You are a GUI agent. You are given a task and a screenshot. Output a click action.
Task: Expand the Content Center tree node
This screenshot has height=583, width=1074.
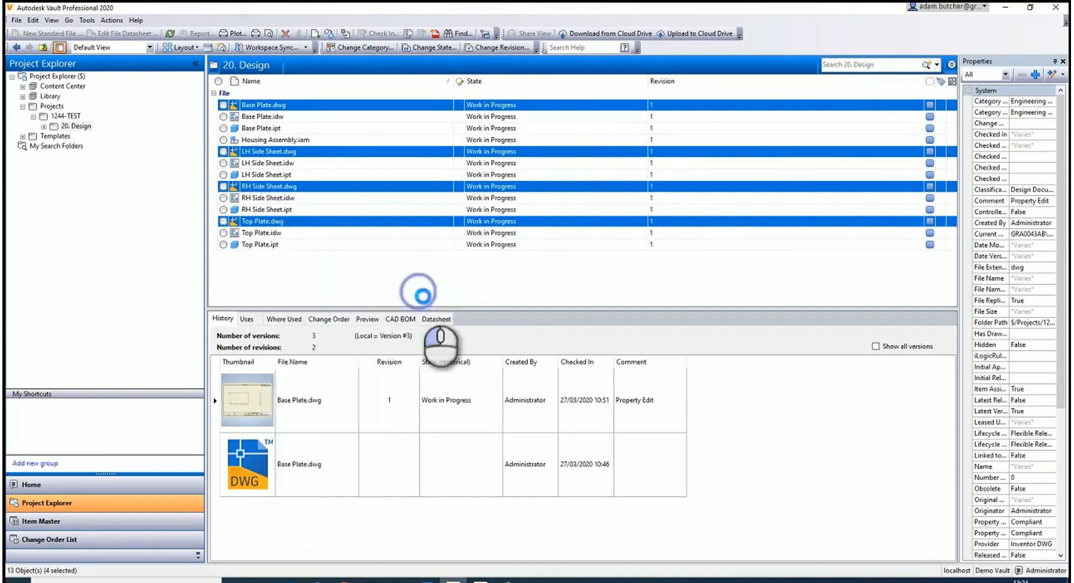point(23,87)
